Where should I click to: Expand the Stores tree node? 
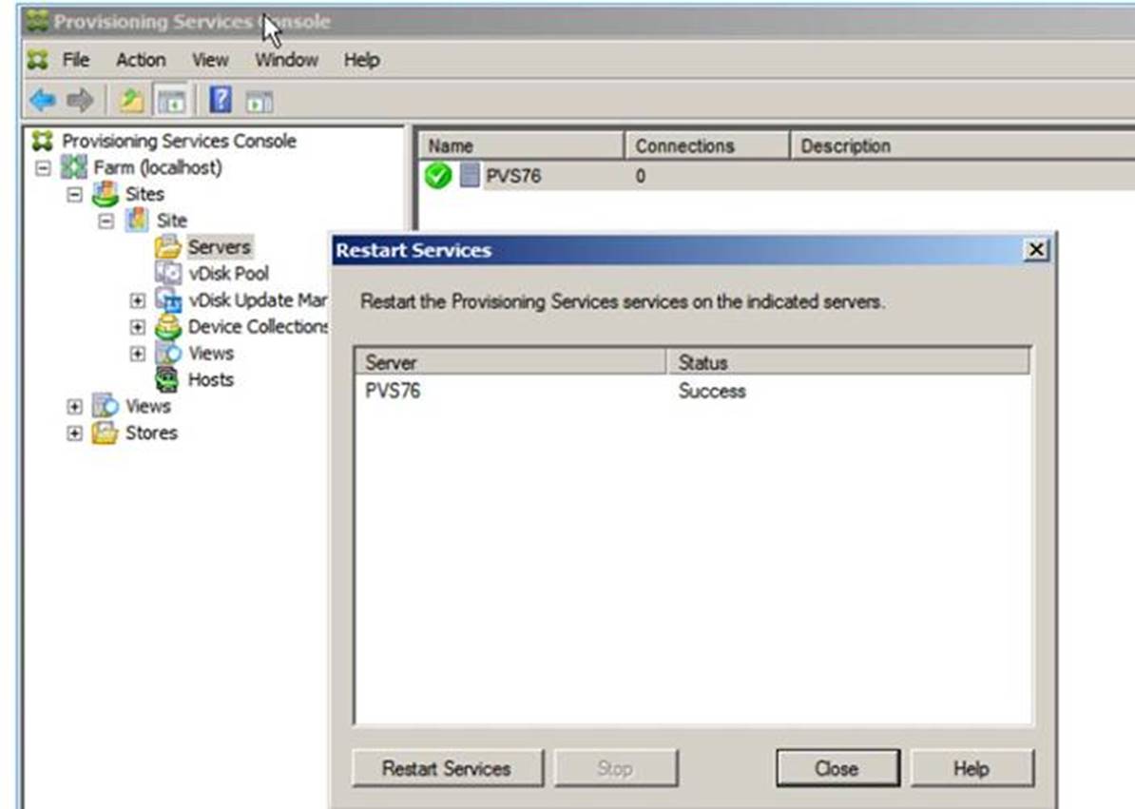(74, 433)
